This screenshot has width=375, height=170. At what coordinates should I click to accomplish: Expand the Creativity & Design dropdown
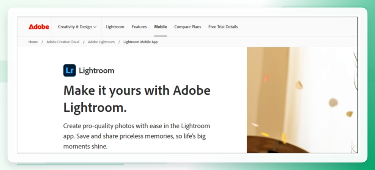[x=77, y=27]
